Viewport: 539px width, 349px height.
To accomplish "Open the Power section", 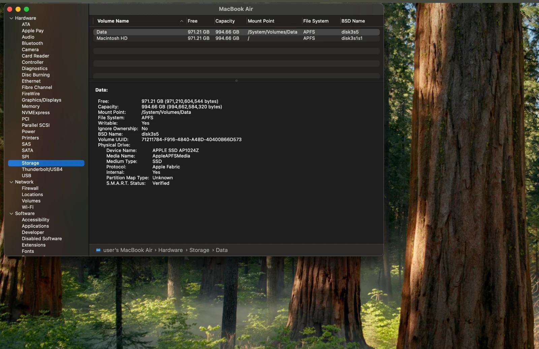I will pyautogui.click(x=29, y=132).
